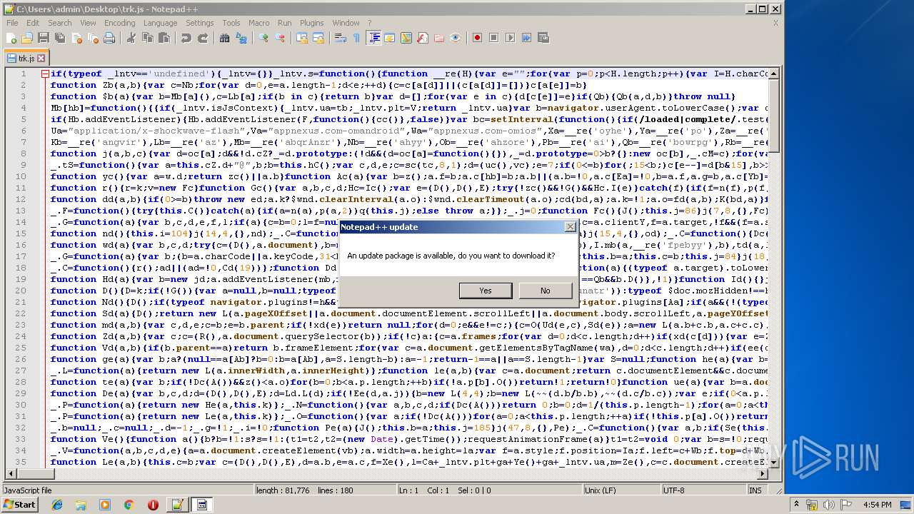The image size is (914, 514).
Task: Launch Google Chrome from taskbar
Action: (129, 505)
